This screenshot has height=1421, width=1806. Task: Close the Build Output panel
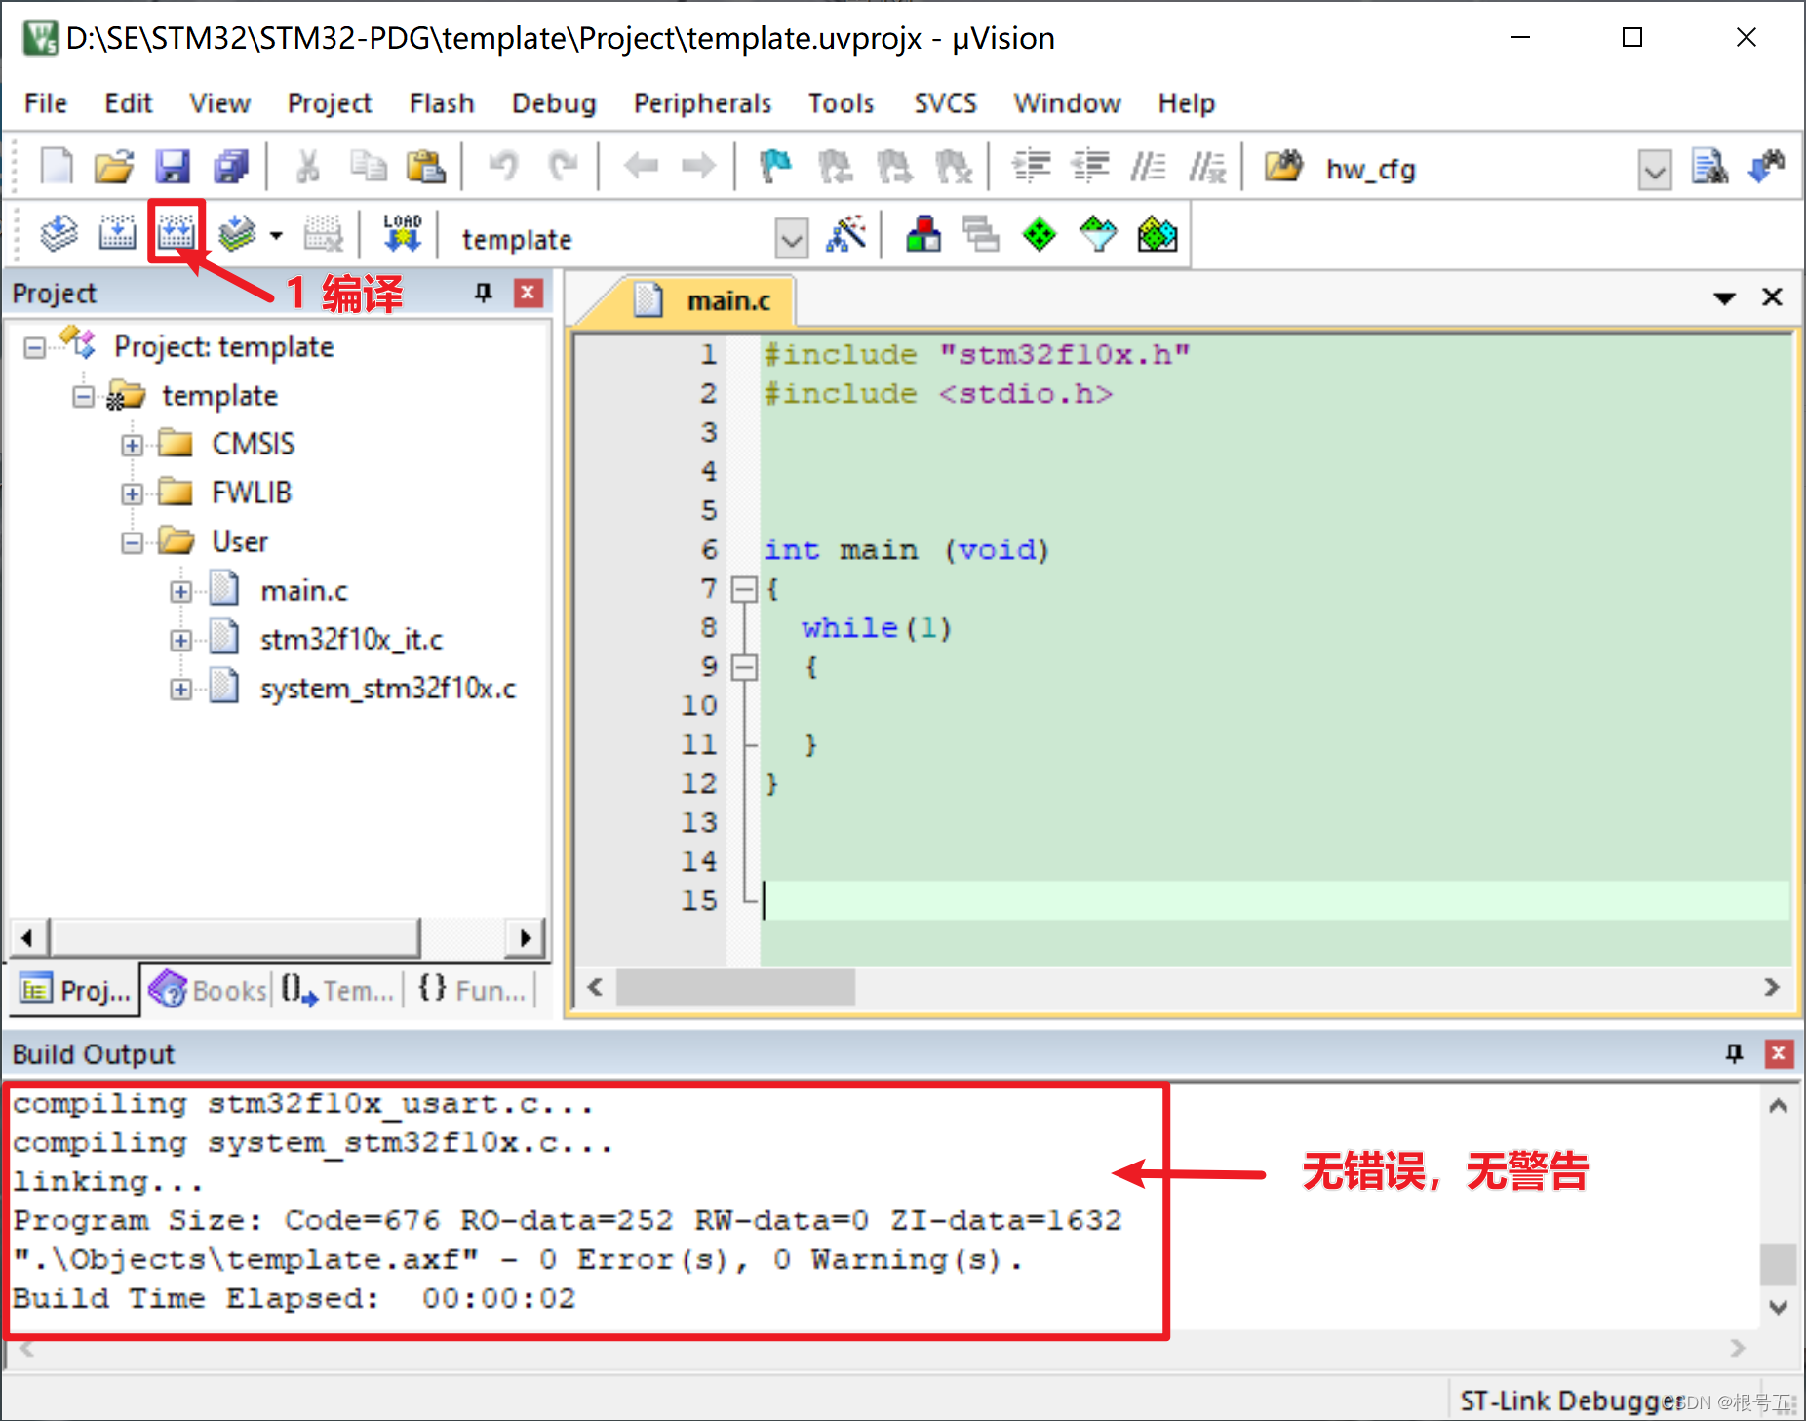(1779, 1053)
